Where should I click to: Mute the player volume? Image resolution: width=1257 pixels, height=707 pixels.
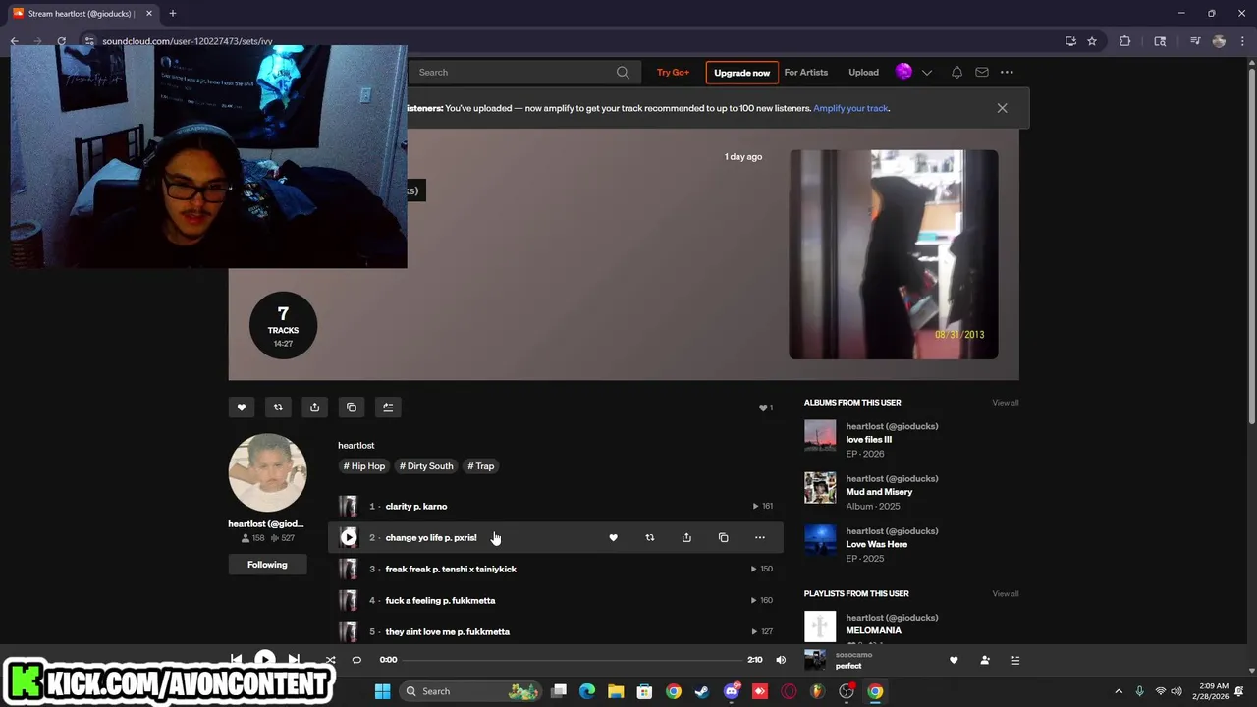[x=781, y=660]
